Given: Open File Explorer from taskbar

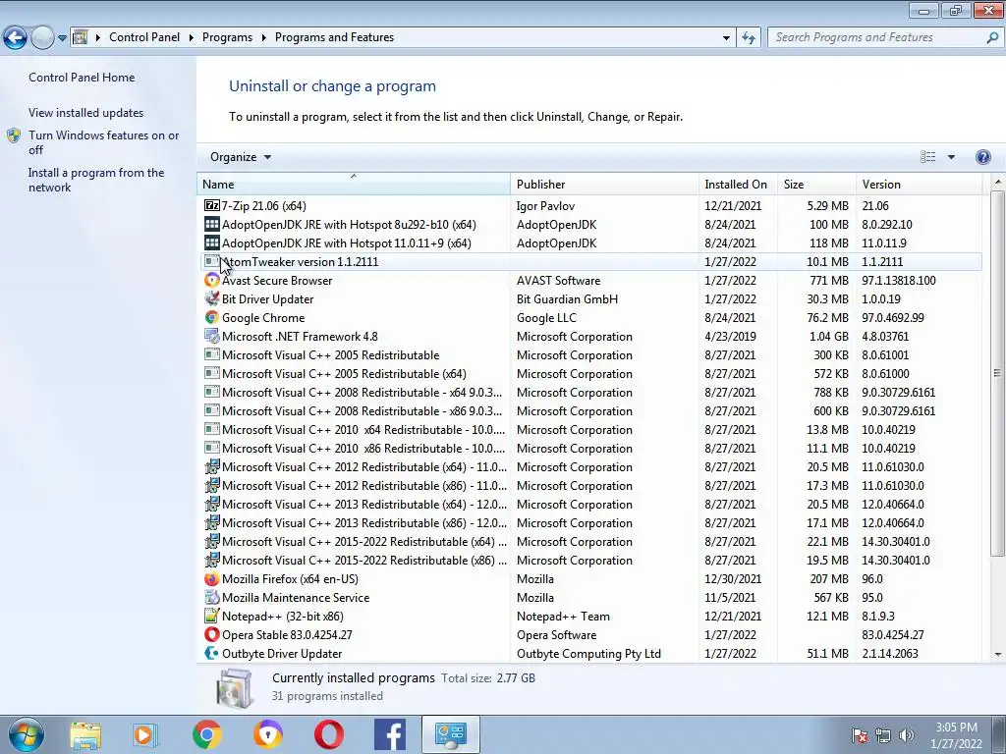Looking at the screenshot, I should point(85,734).
